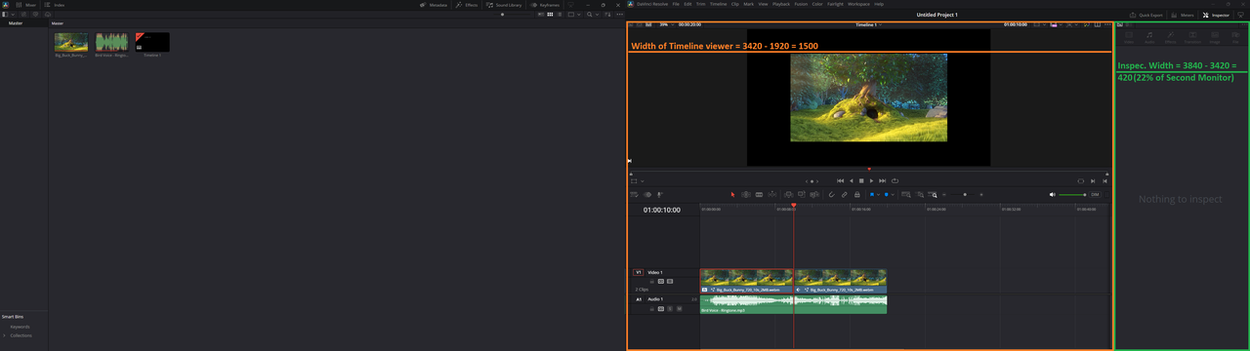This screenshot has width=1250, height=351.
Task: Open the Sound Library panel
Action: pos(504,5)
